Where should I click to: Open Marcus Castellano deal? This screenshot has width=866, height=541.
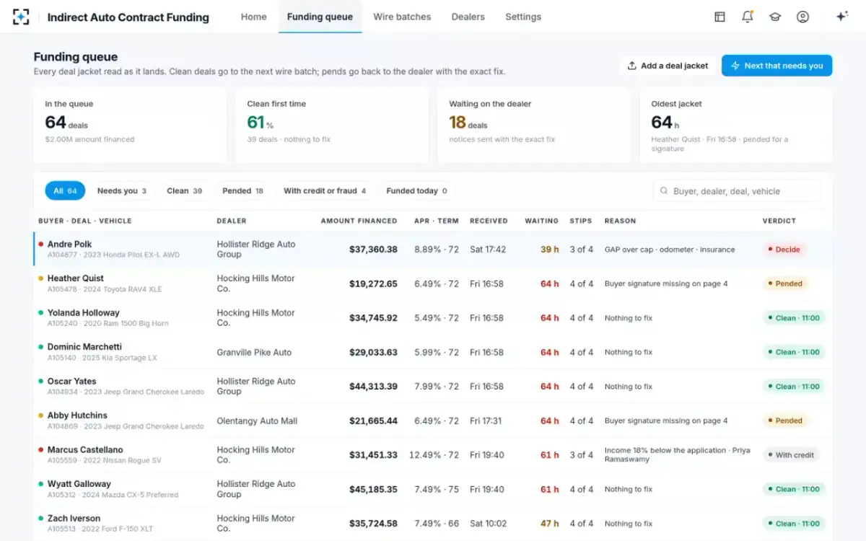[433, 455]
